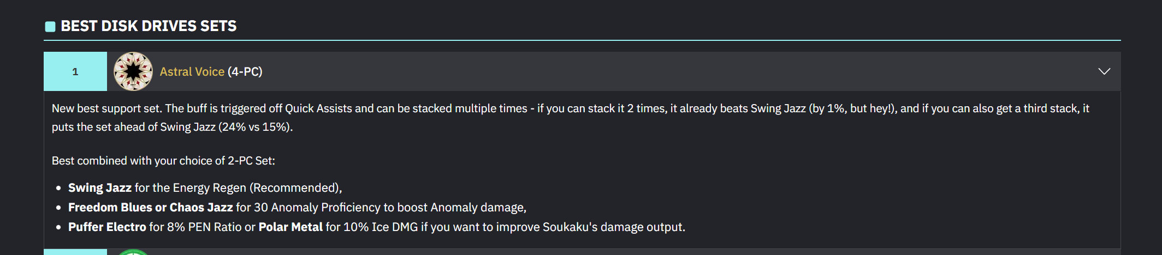Image resolution: width=1162 pixels, height=255 pixels.
Task: Click the bullet point before Freedom Blues
Action: click(58, 208)
